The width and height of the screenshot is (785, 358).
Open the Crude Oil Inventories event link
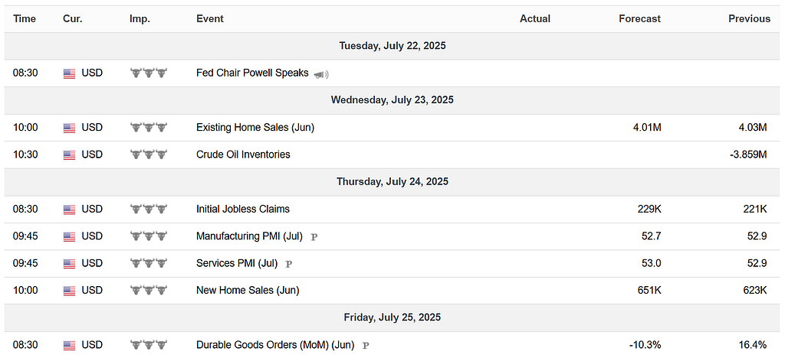[x=243, y=155]
